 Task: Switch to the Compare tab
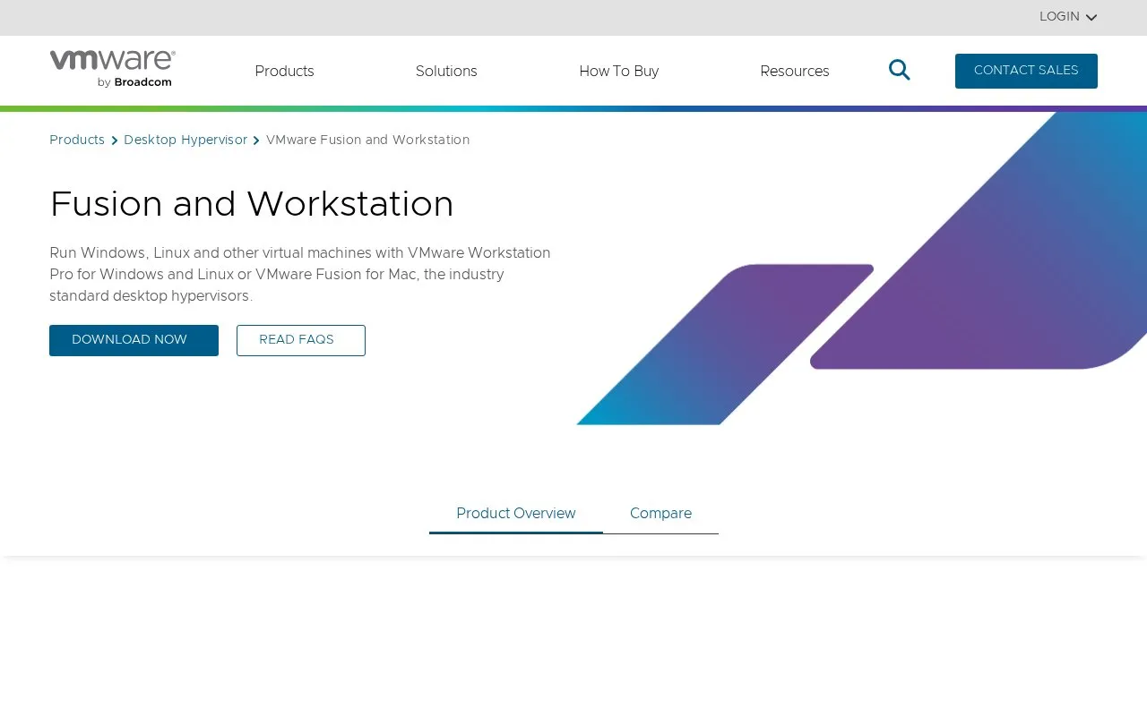point(660,514)
